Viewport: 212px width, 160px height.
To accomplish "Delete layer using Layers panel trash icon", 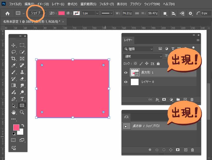I will click(192, 99).
